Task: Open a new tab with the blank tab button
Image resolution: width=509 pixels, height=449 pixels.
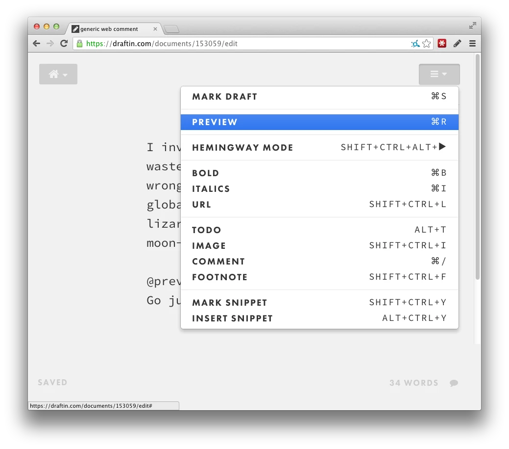Action: pos(171,29)
